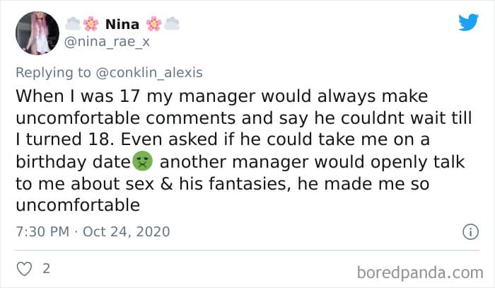Open the tweet info circle icon

pos(468,231)
